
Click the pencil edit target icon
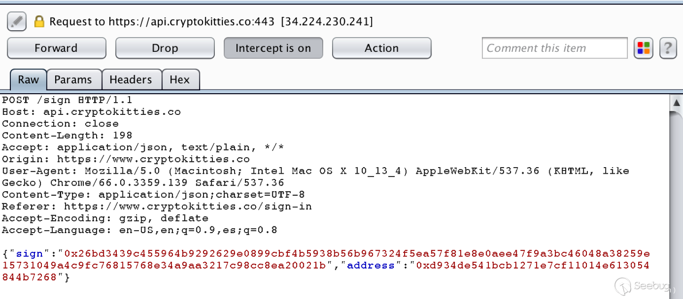click(16, 22)
